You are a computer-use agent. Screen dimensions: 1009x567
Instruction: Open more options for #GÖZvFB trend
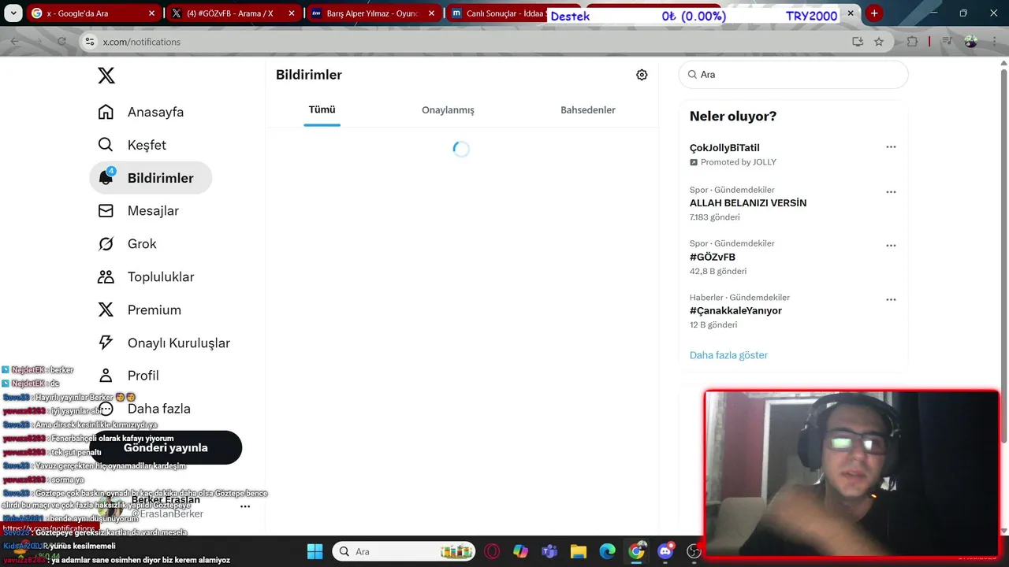tap(891, 246)
